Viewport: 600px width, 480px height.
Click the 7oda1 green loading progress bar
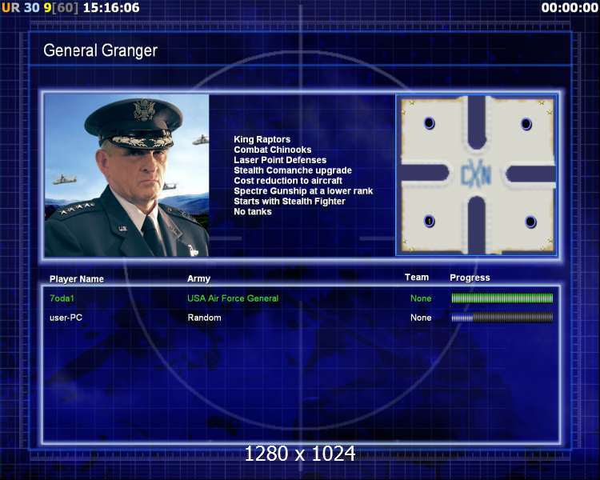tap(502, 298)
